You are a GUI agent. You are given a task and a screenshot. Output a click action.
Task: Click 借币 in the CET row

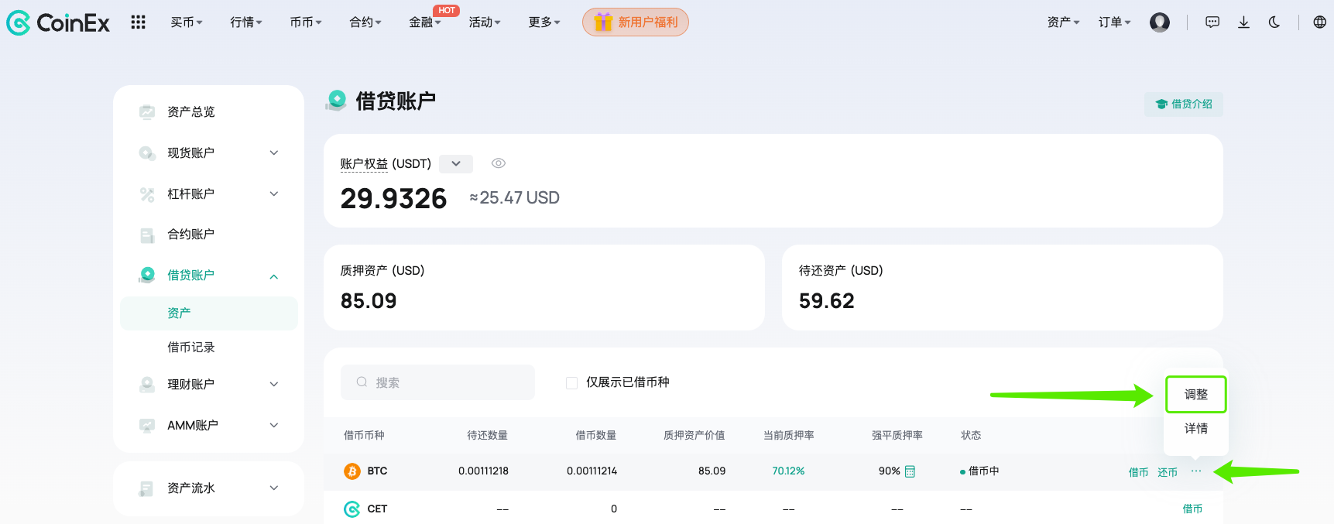click(1192, 509)
